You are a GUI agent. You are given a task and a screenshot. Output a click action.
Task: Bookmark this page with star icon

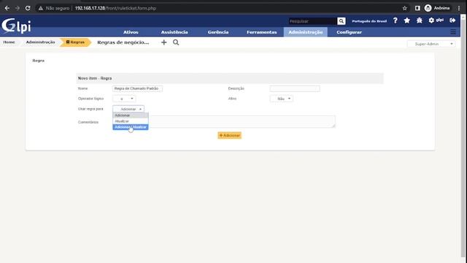coord(404,8)
